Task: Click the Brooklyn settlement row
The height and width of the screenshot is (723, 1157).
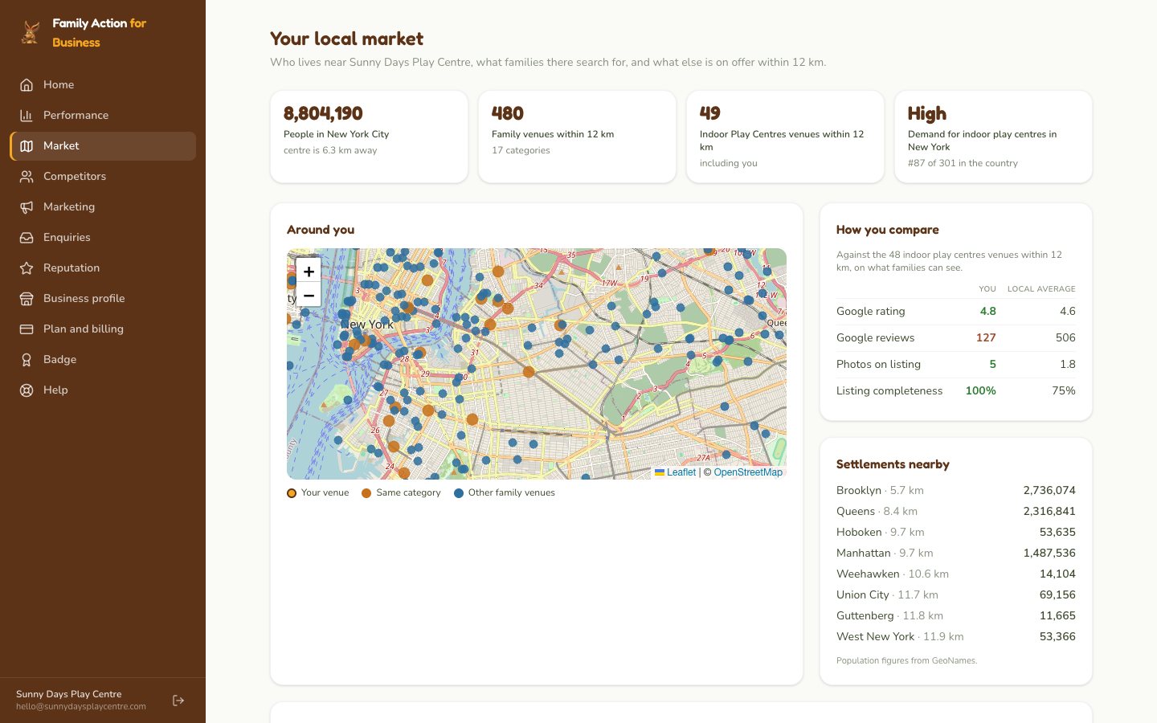Action: [x=956, y=490]
